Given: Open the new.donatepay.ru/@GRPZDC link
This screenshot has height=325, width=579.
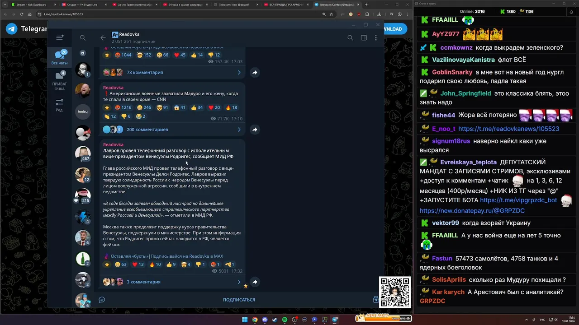Looking at the screenshot, I should 472,211.
